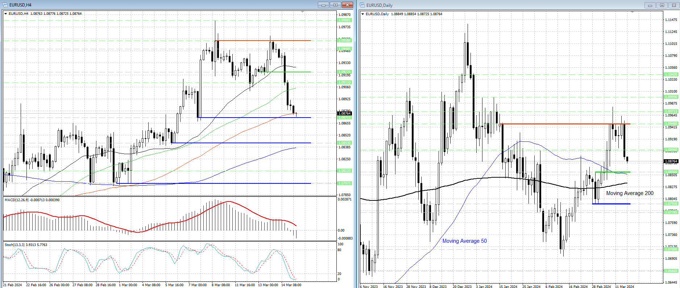Expand the triangle beside the EURUSD,Daily chart label

click(x=363, y=14)
